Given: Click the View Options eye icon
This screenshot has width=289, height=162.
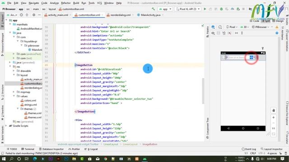Looking at the screenshot, I should (x=213, y=33).
